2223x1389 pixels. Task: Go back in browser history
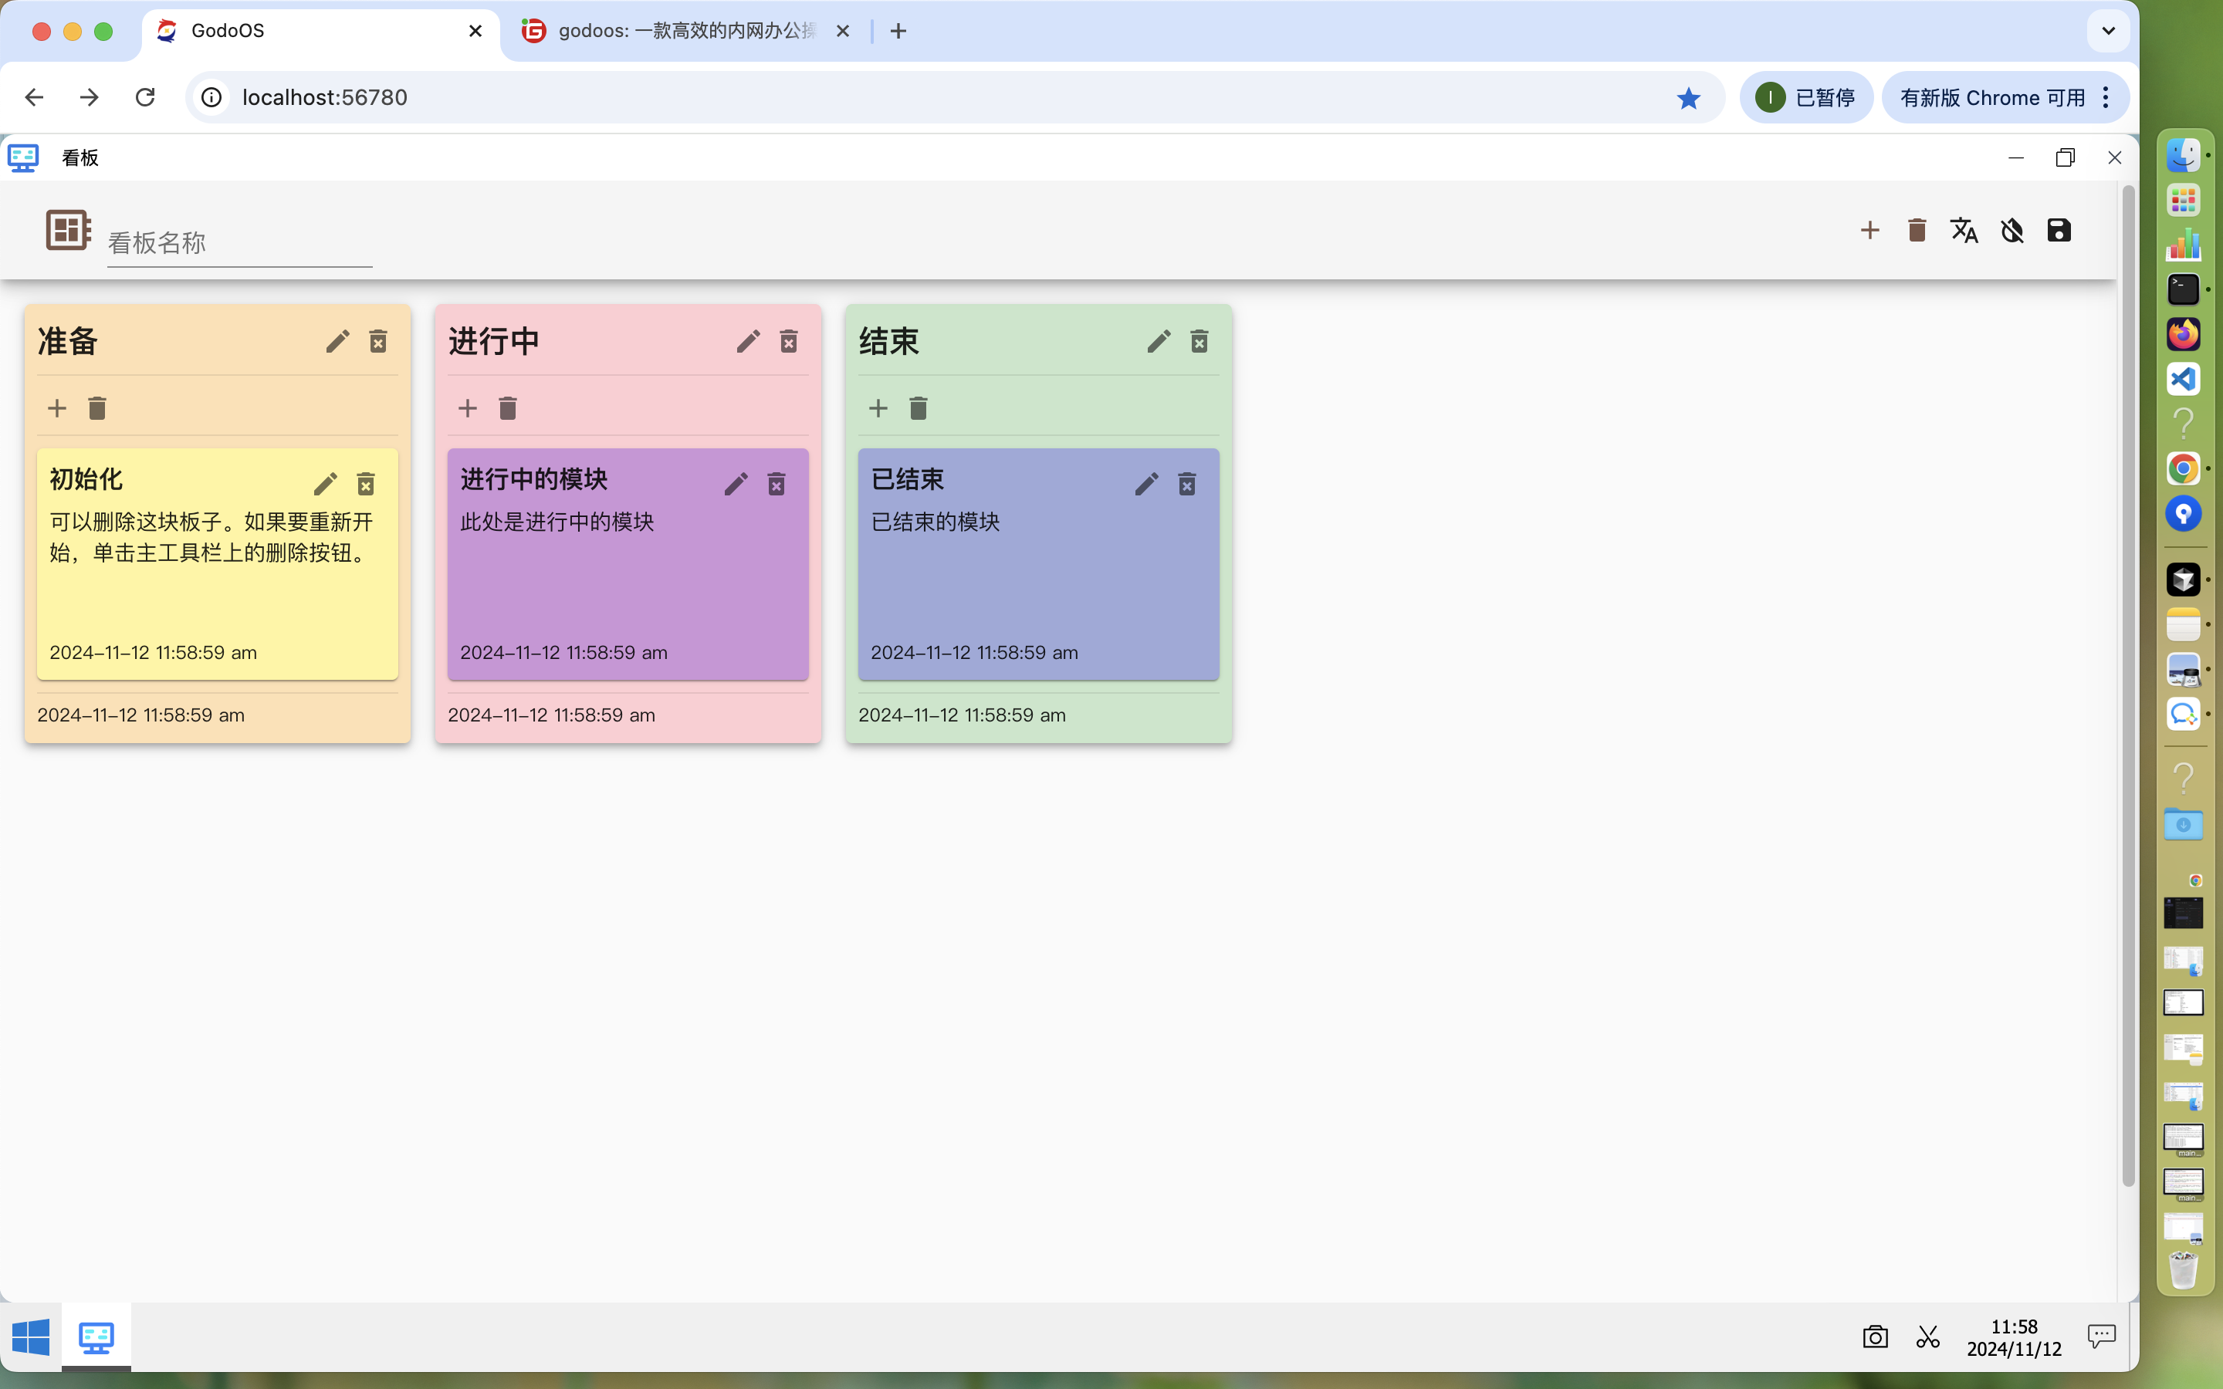[x=34, y=97]
